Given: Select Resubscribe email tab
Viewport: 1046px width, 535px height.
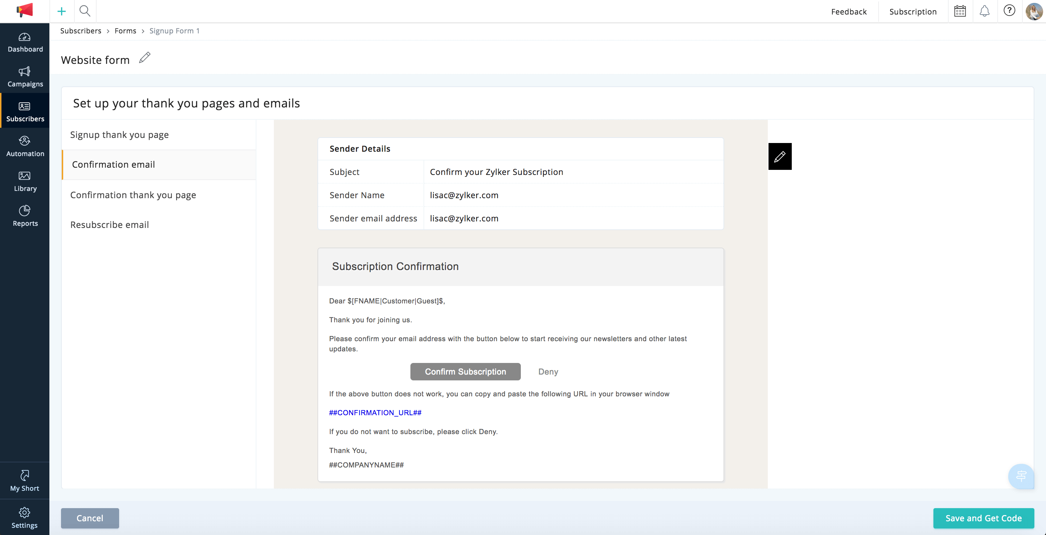Looking at the screenshot, I should (x=159, y=225).
